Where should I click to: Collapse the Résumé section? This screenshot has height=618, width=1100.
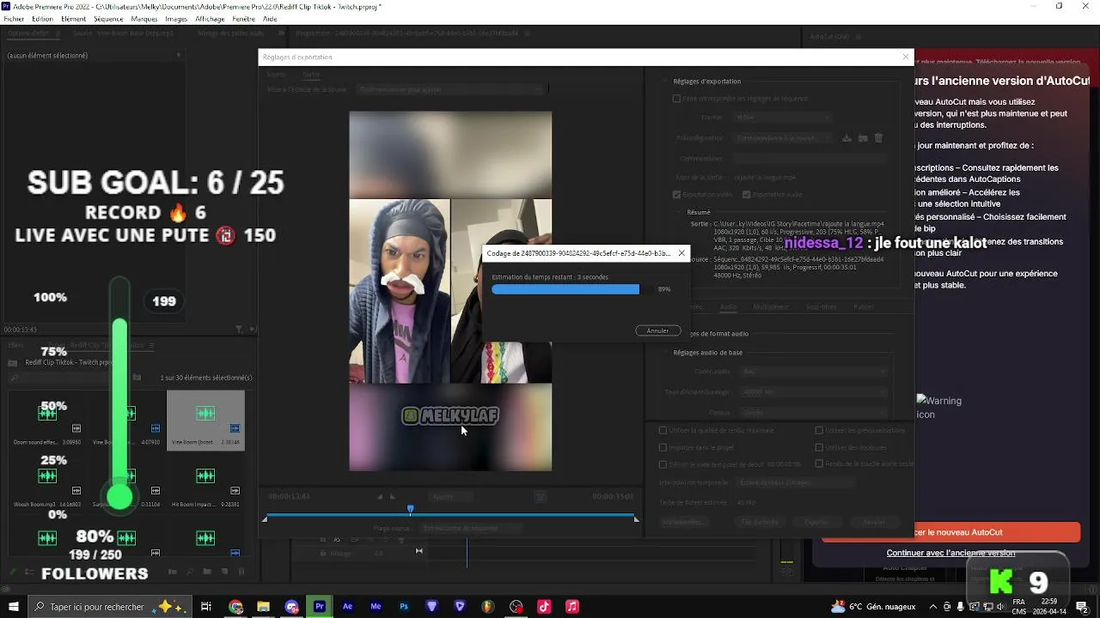click(x=679, y=212)
